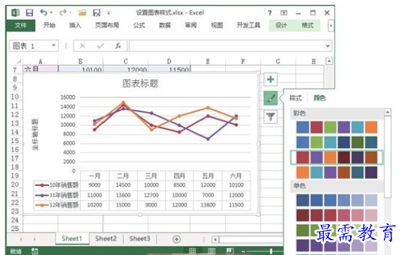Click the Chart Filters funnel button
The height and width of the screenshot is (255, 402).
coord(270,117)
